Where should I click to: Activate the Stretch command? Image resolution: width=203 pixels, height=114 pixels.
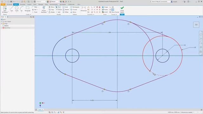tap(66, 9)
